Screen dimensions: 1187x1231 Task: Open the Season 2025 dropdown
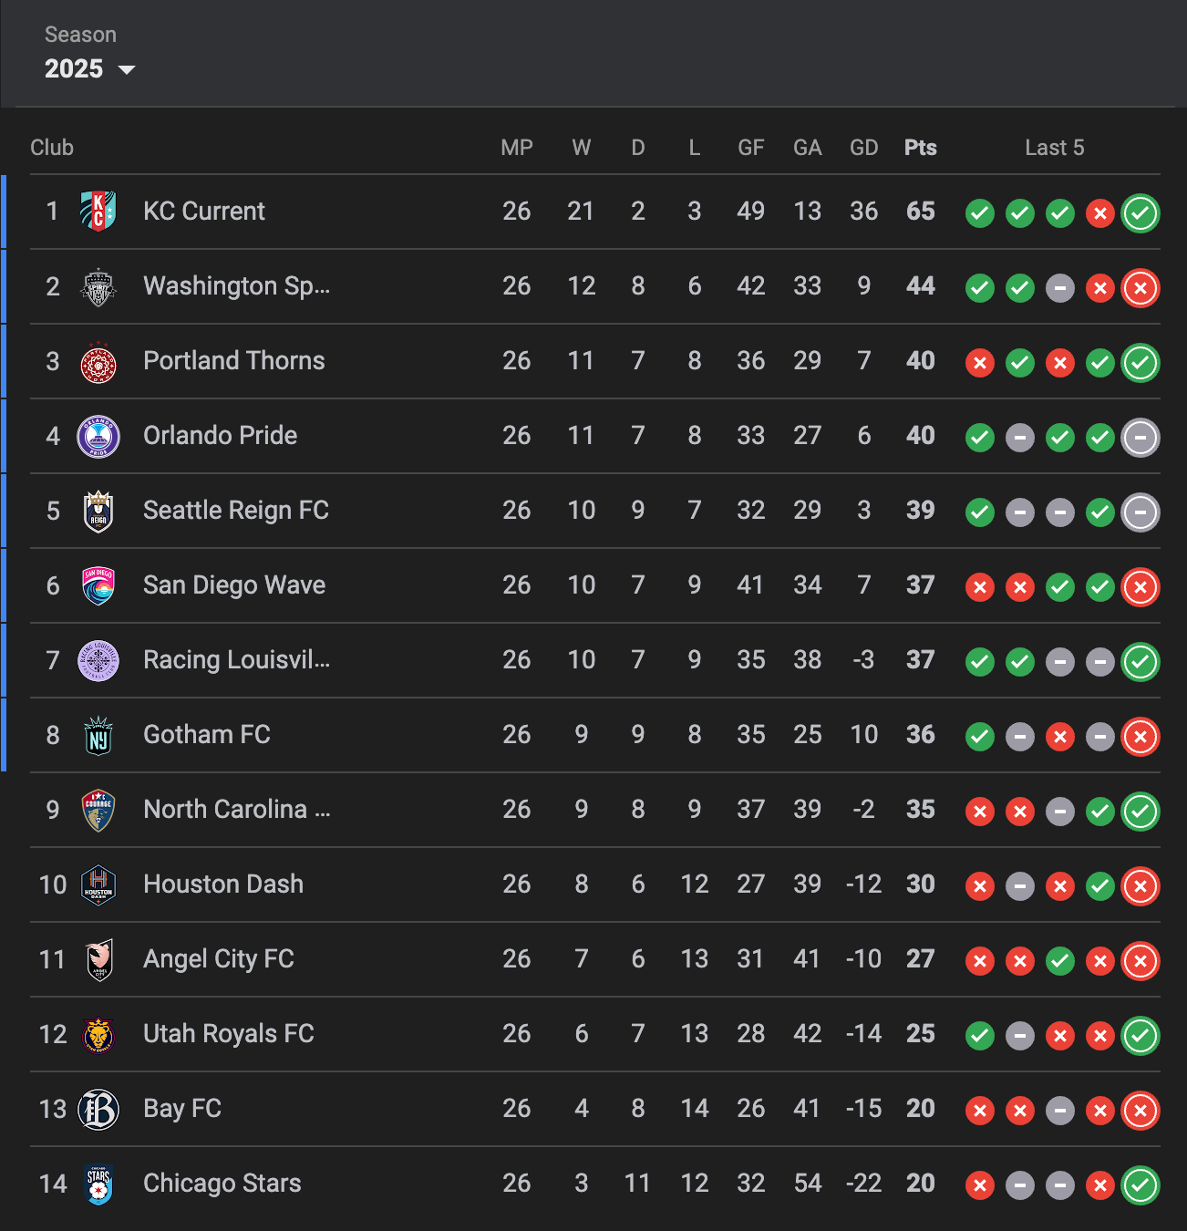coord(89,69)
